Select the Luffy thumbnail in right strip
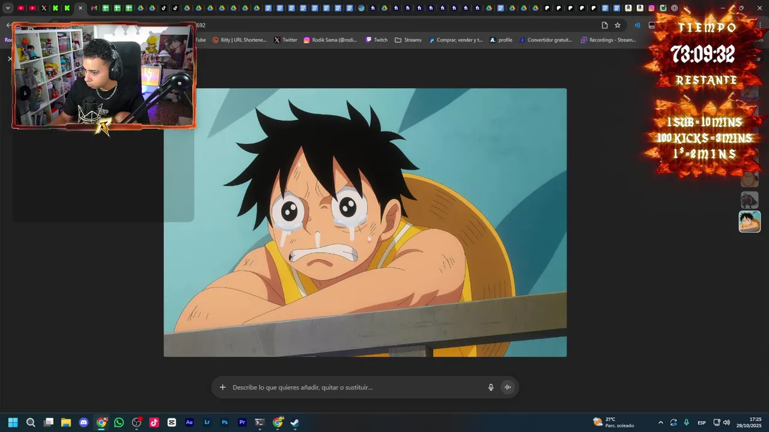Screen dimensions: 769x432 [x=749, y=221]
